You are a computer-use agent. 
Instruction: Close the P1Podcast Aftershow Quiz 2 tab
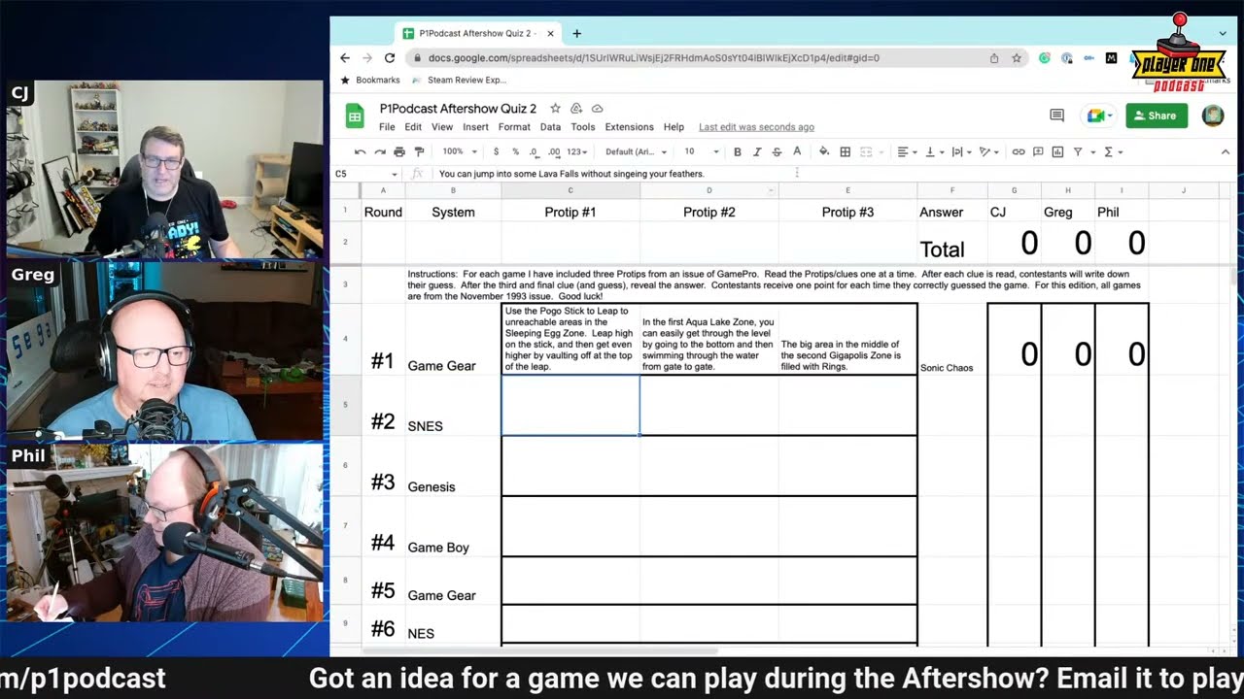[x=551, y=33]
